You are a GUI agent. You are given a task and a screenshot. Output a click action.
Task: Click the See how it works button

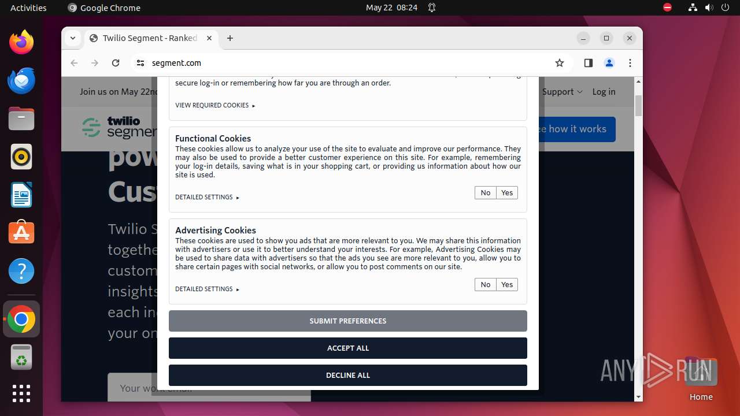click(x=576, y=129)
